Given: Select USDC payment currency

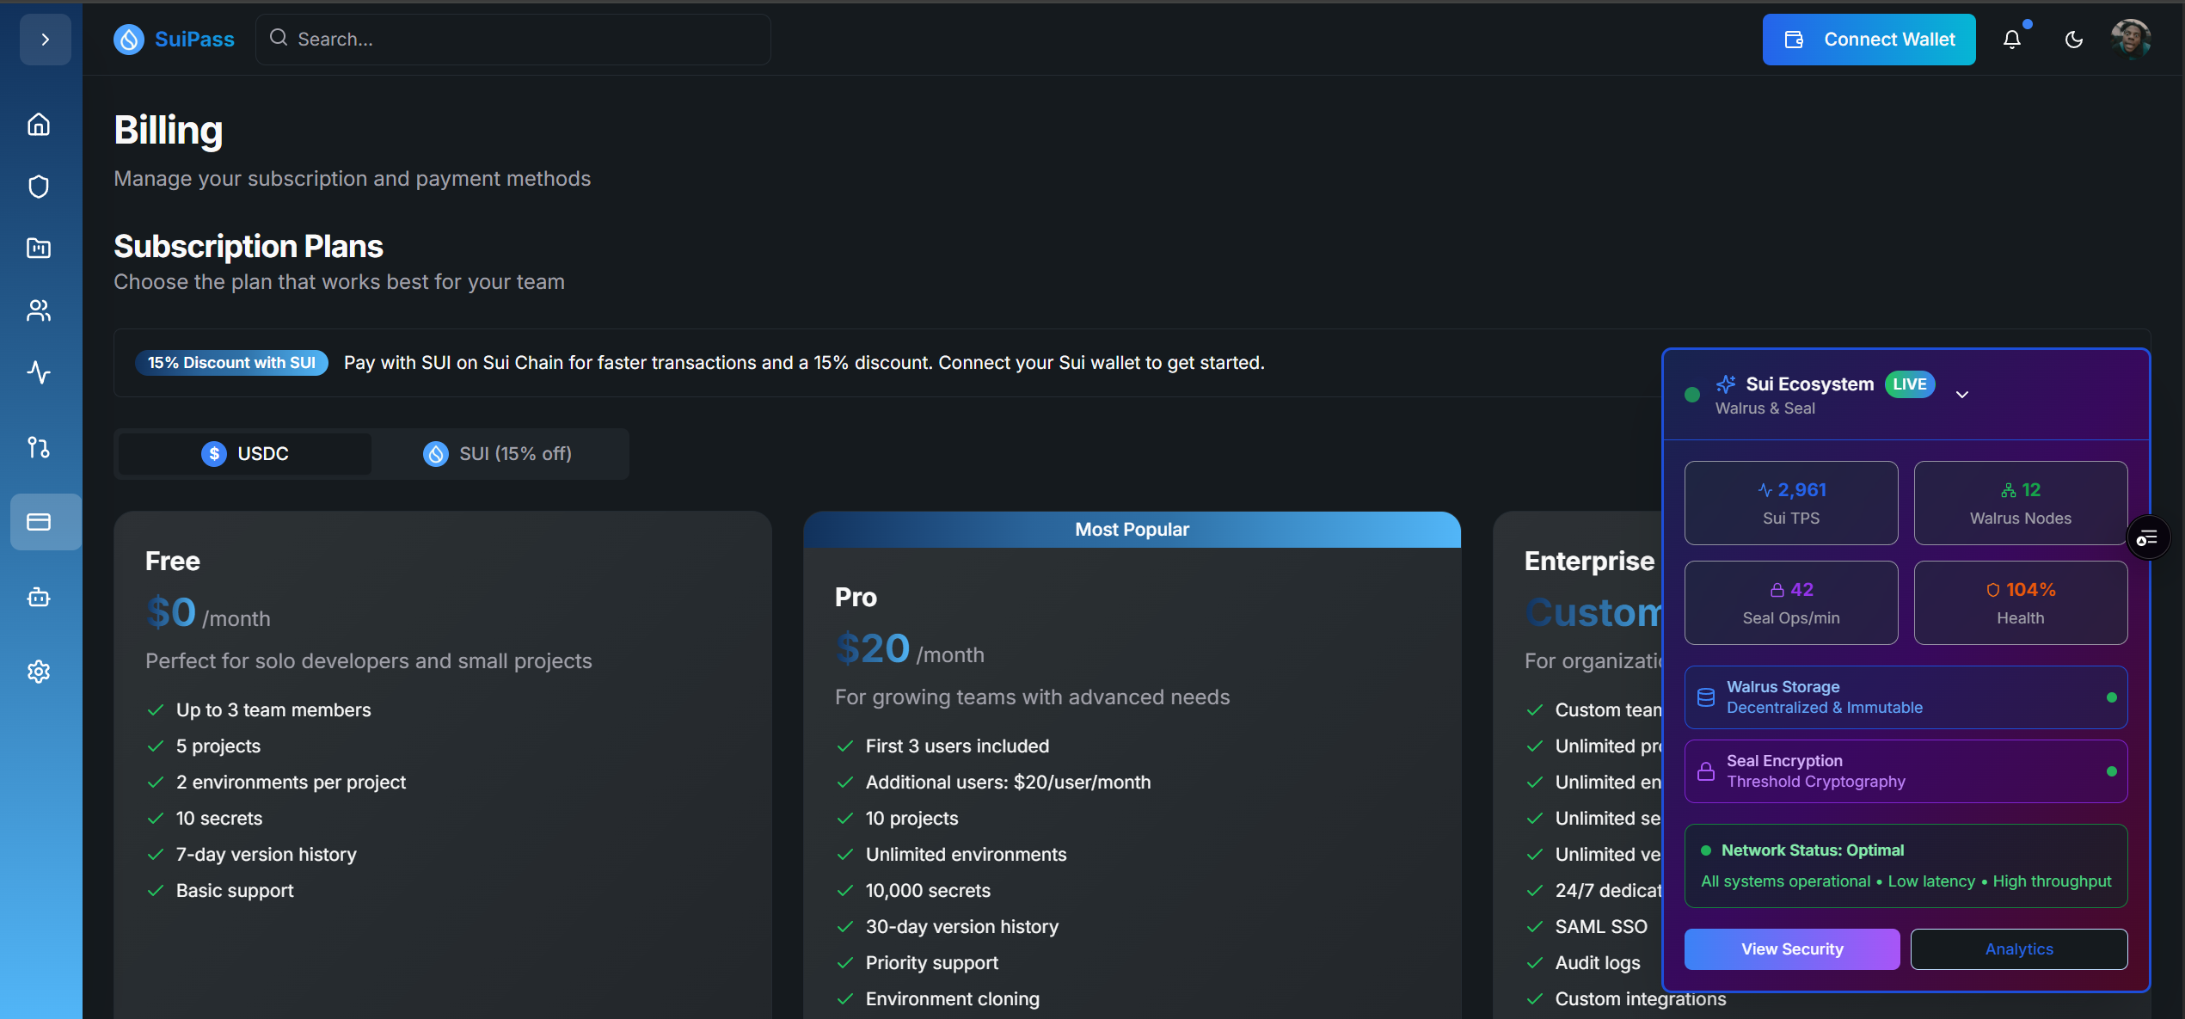Looking at the screenshot, I should pyautogui.click(x=245, y=454).
